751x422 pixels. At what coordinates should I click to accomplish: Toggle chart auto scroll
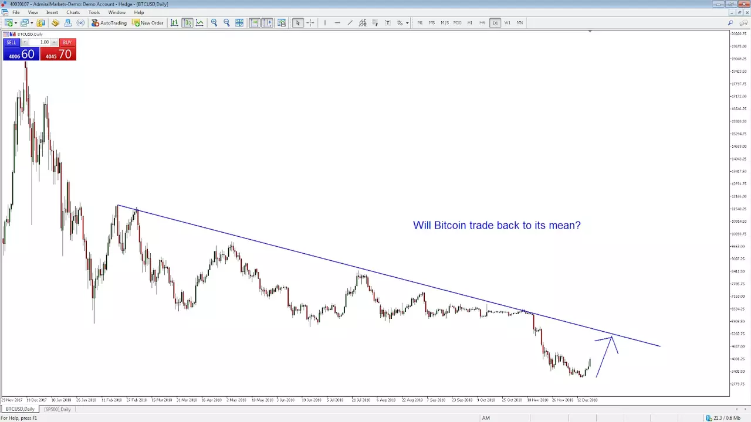(x=255, y=23)
